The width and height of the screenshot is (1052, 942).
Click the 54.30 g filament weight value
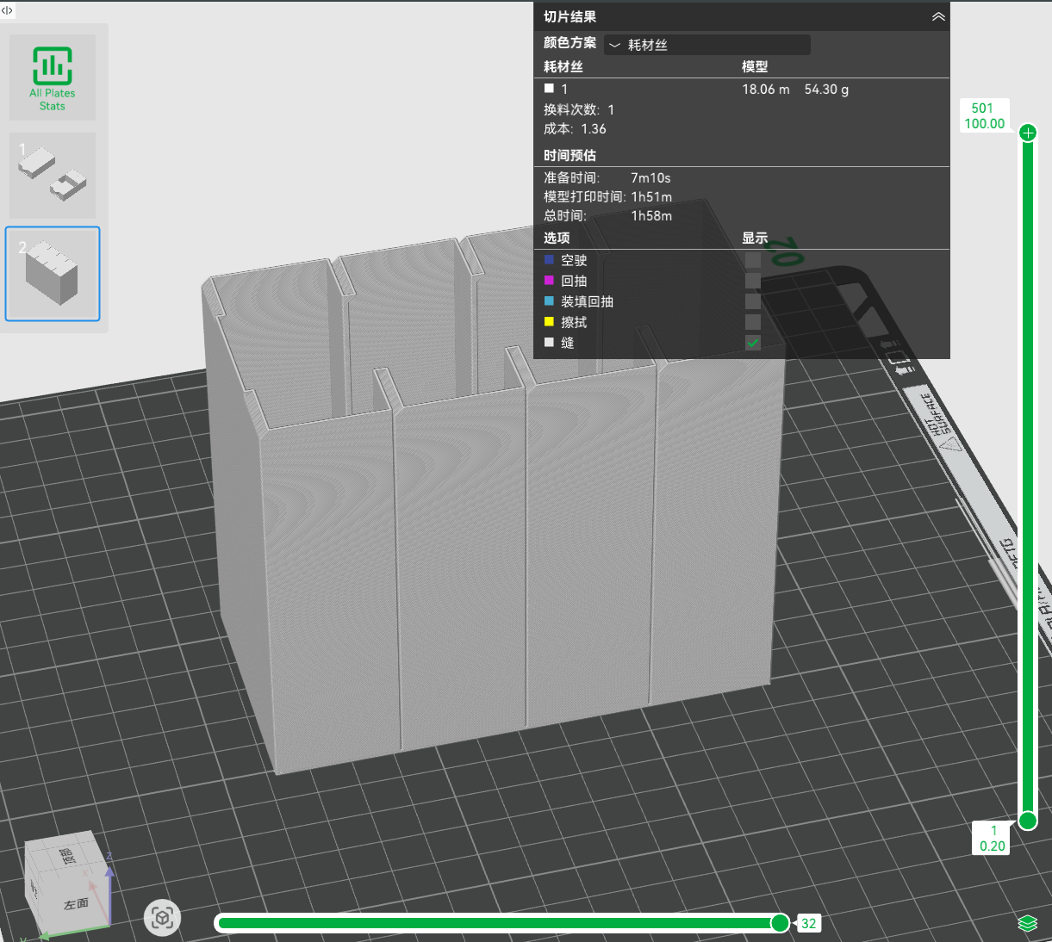pyautogui.click(x=826, y=89)
